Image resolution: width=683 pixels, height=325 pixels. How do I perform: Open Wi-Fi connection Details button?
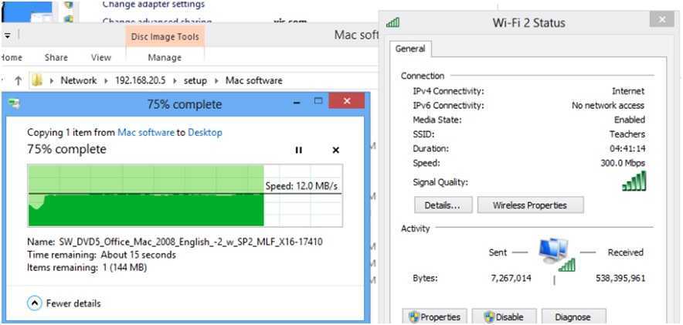coord(443,205)
